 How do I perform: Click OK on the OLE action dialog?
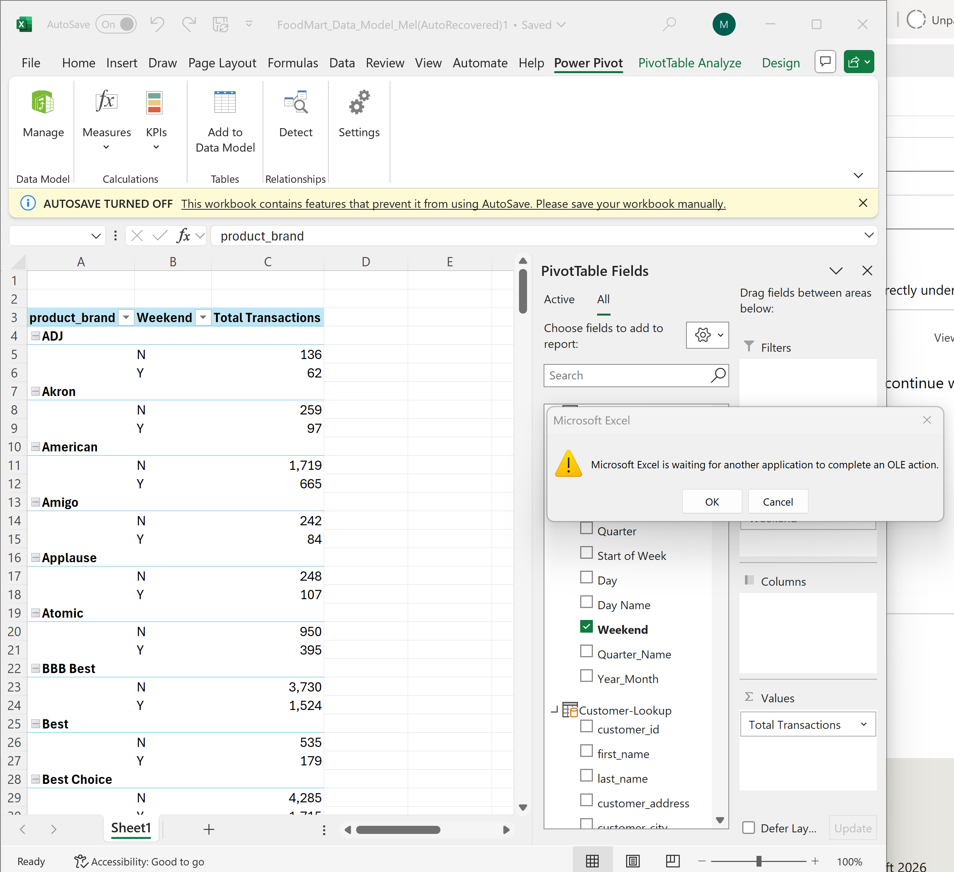[x=712, y=501]
